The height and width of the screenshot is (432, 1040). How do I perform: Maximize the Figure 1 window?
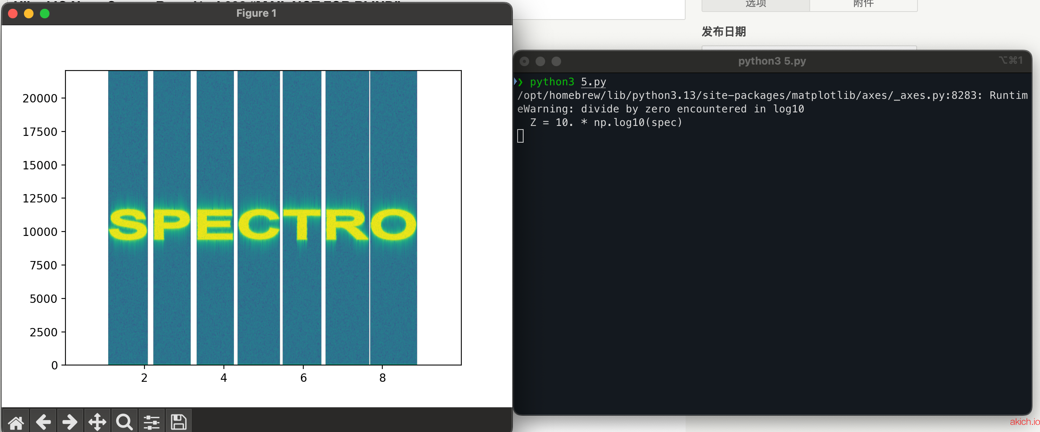(x=45, y=14)
